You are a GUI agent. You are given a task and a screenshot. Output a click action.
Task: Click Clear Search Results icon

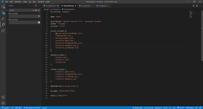click(x=32, y=6)
